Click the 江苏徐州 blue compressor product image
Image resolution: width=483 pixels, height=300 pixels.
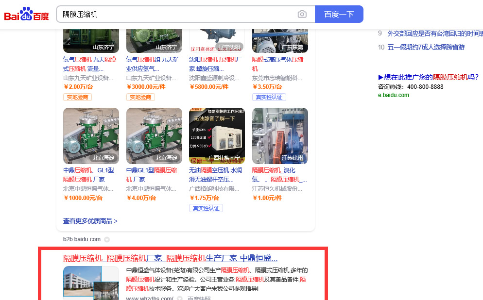tap(280, 135)
